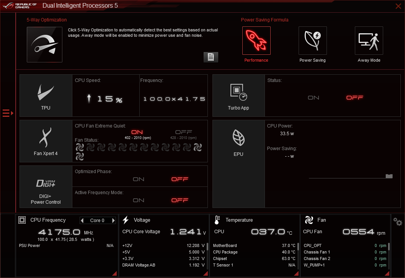Turn Turbo App status ON
The height and width of the screenshot is (278, 405).
click(313, 98)
